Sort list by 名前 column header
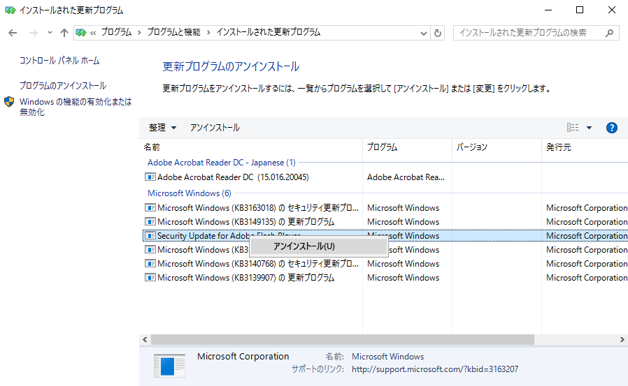Screen dimensions: 628x386 click(x=250, y=147)
